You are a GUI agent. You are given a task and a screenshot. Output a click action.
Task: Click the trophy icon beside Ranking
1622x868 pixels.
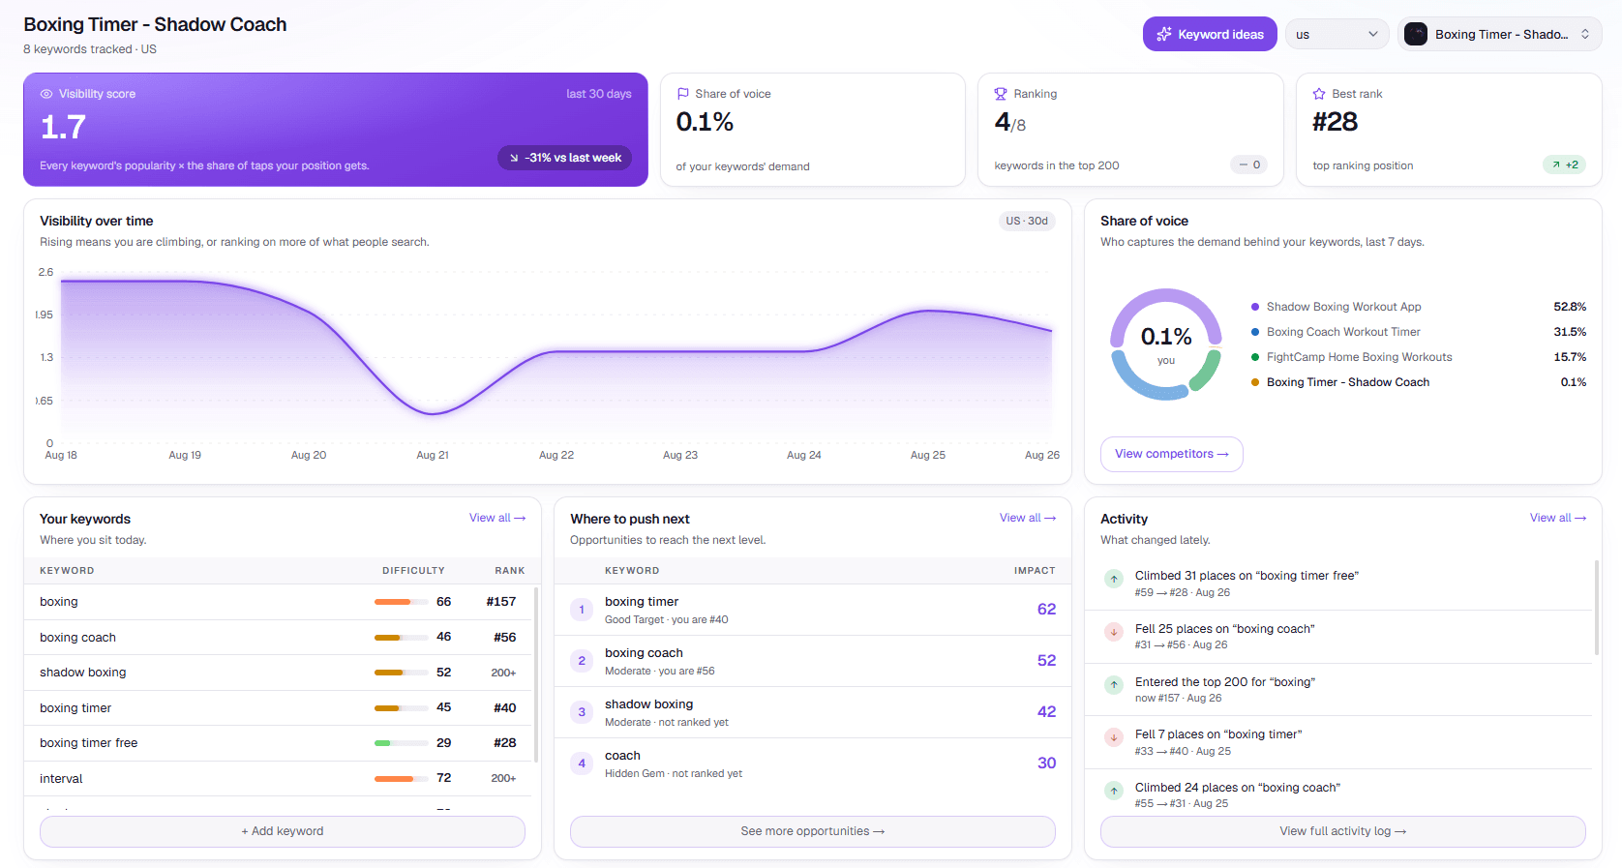pos(1001,94)
